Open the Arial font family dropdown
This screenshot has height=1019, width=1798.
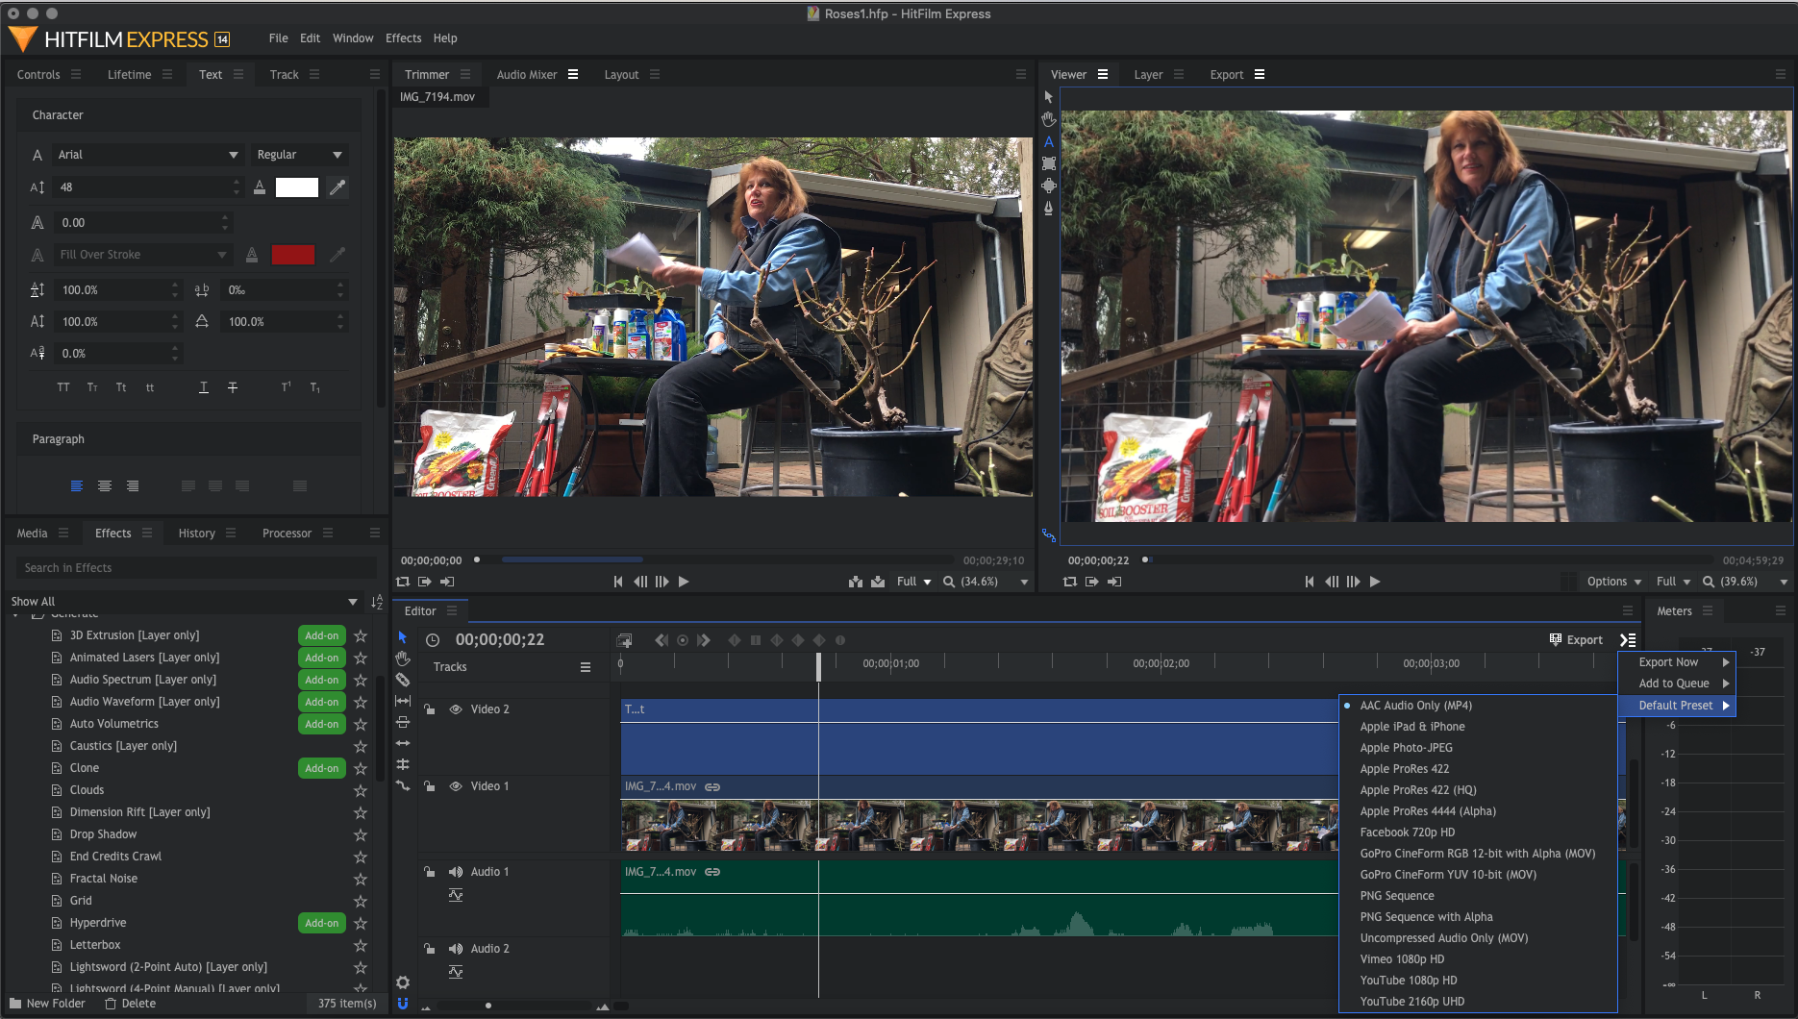coord(148,155)
